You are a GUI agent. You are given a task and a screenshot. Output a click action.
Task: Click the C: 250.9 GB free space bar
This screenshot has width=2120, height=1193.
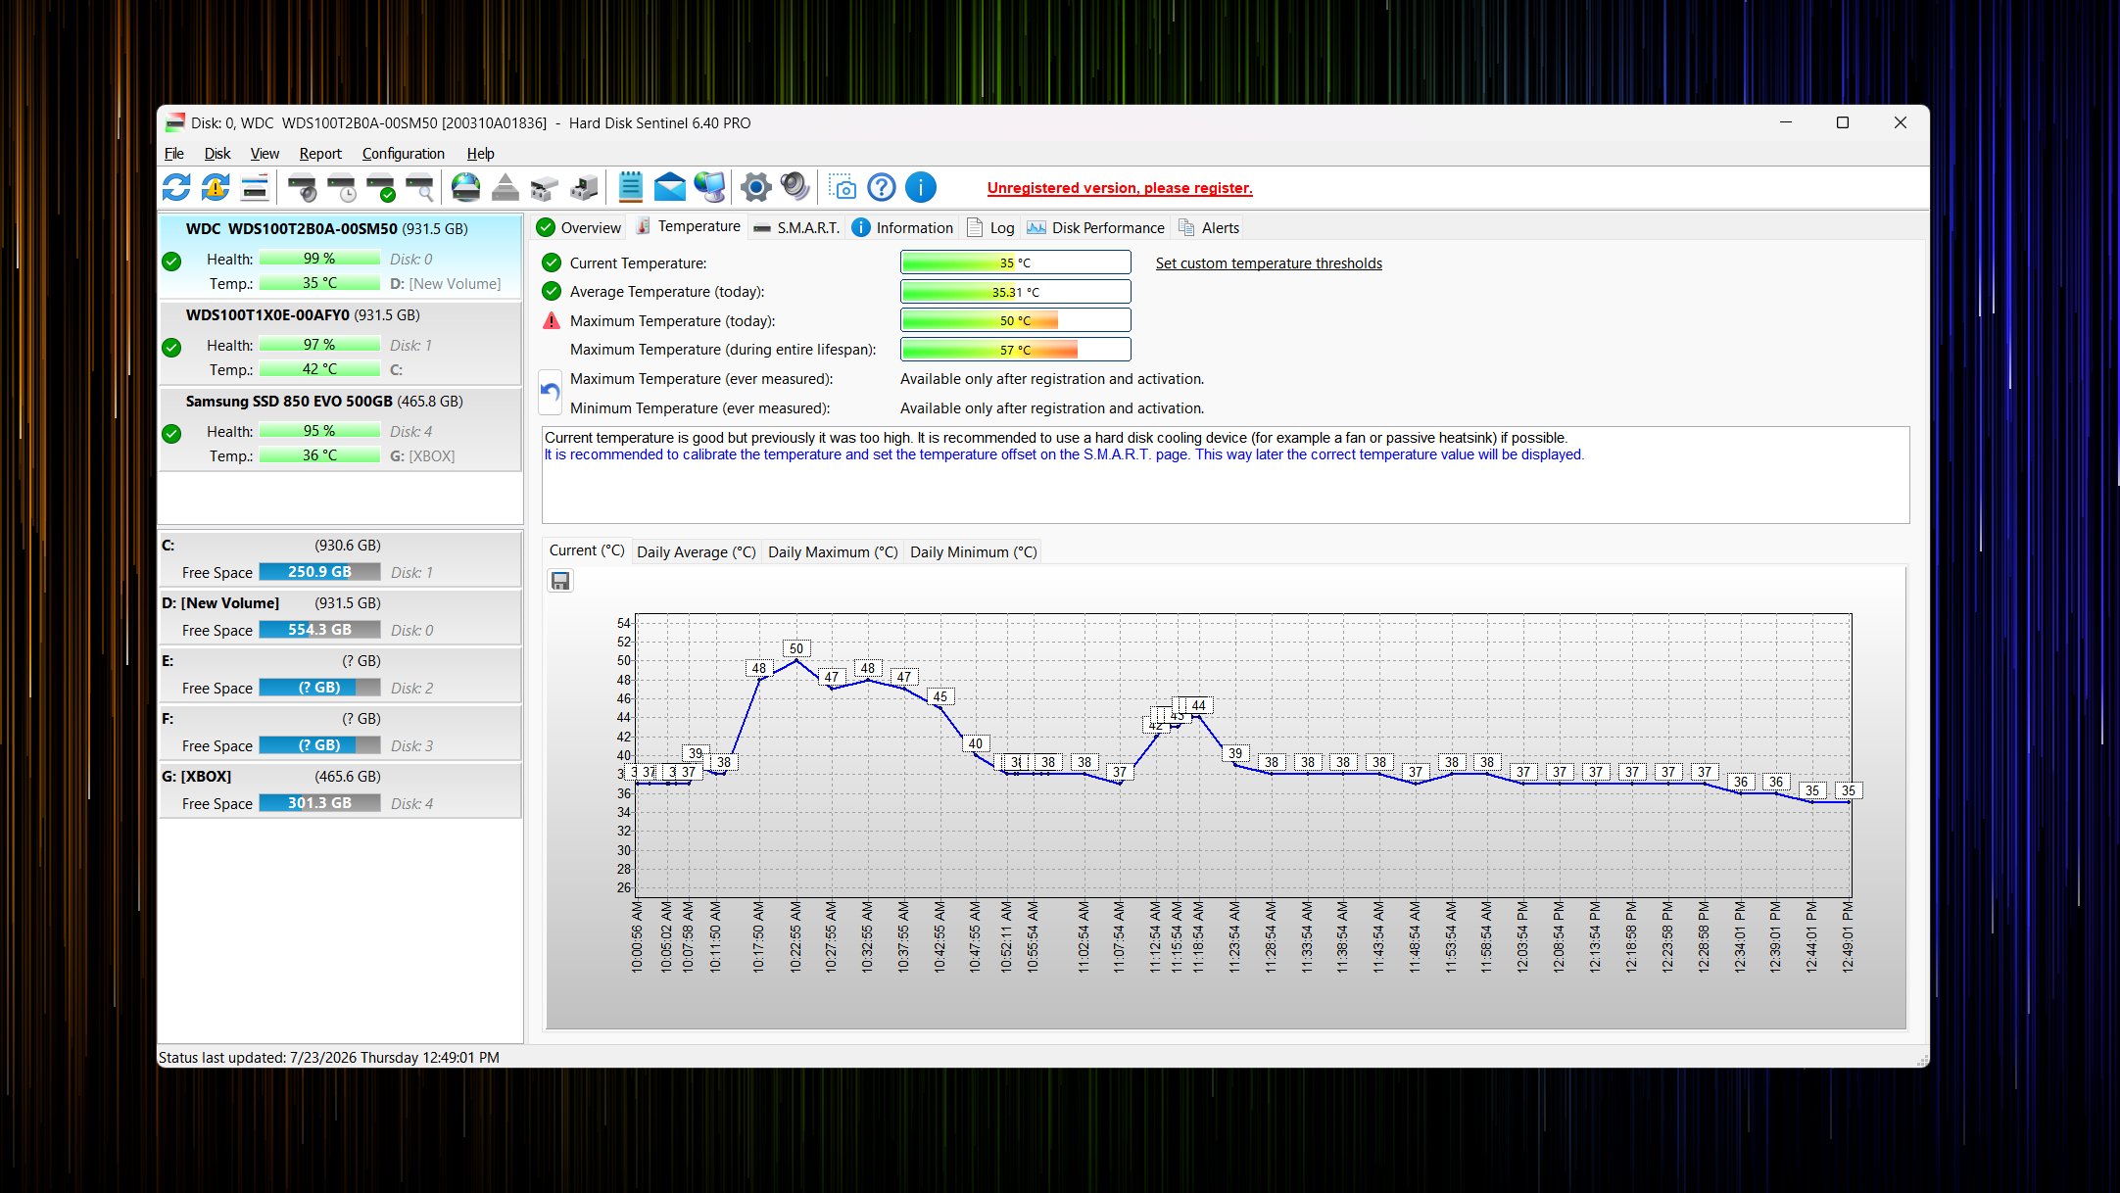pos(319,572)
